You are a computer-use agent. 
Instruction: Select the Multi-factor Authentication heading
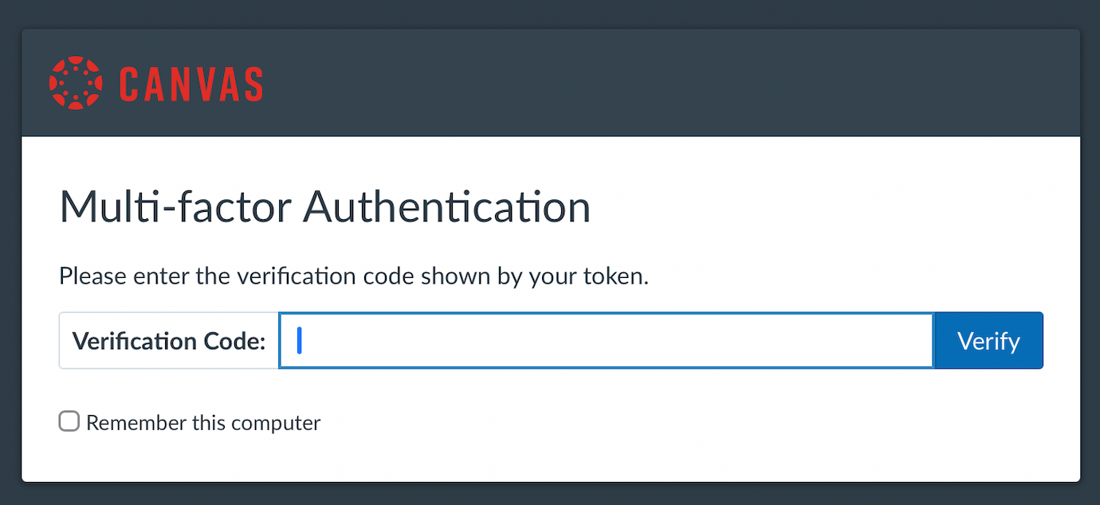[325, 207]
